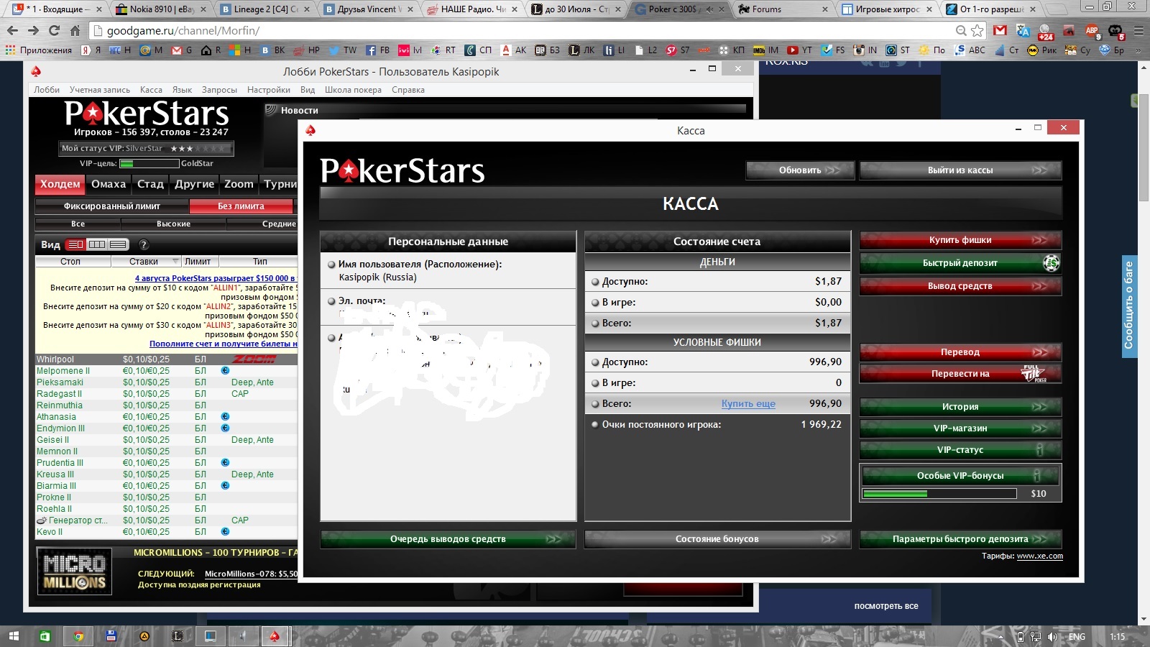Image resolution: width=1150 pixels, height=647 pixels.
Task: Click the Zoom logo on Whirlpool row
Action: (x=254, y=359)
